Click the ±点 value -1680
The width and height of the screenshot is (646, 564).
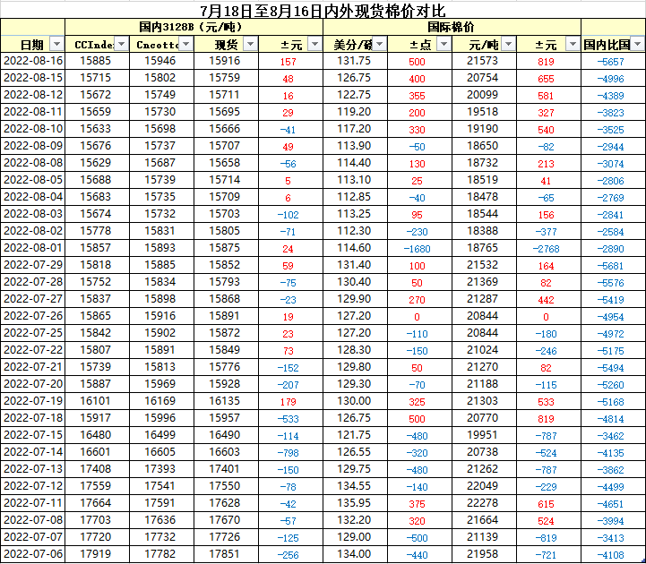tap(417, 248)
